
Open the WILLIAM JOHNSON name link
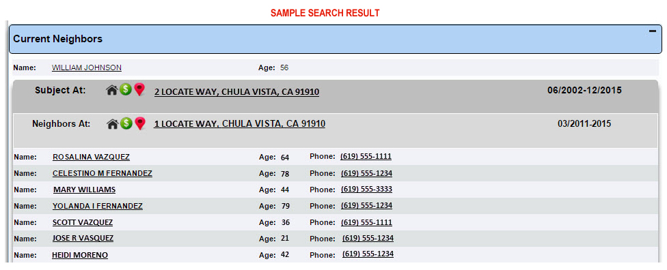(86, 67)
